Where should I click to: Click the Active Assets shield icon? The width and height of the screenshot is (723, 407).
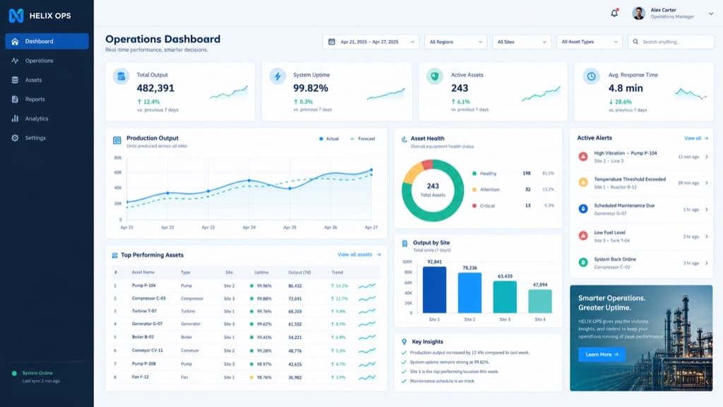pyautogui.click(x=434, y=76)
